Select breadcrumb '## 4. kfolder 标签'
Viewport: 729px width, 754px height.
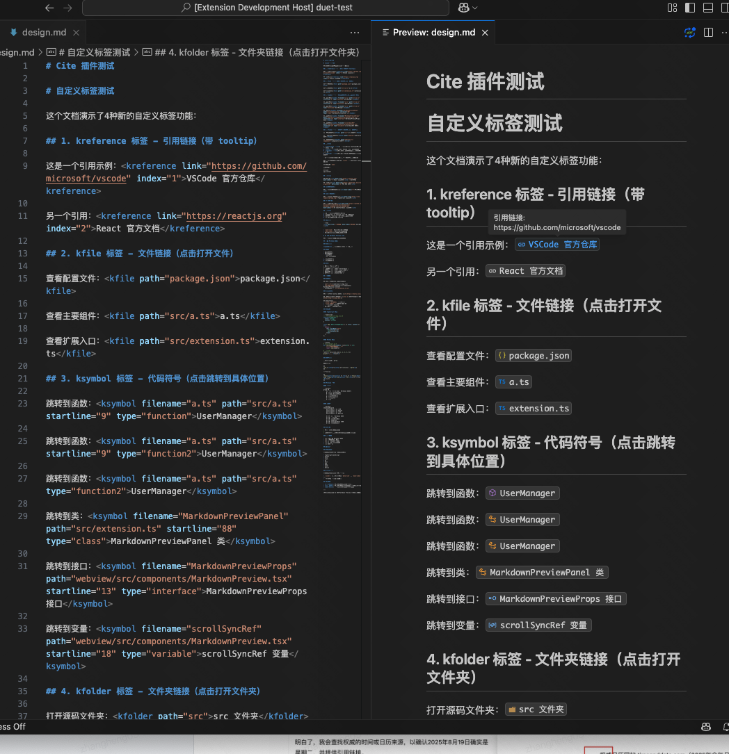click(250, 52)
